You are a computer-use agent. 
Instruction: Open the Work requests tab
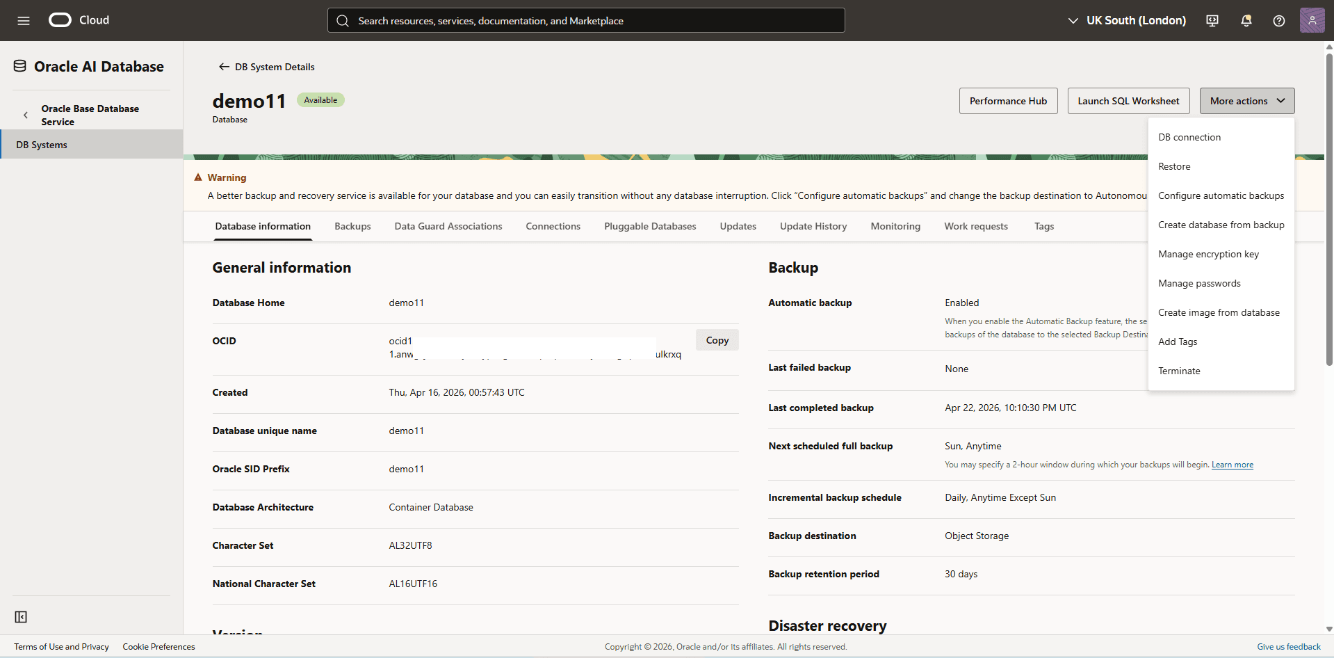pos(976,226)
